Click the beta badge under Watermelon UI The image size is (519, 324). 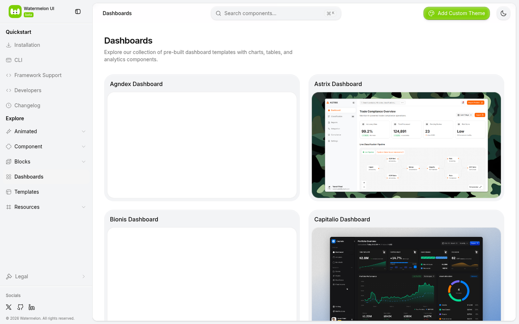click(x=29, y=15)
